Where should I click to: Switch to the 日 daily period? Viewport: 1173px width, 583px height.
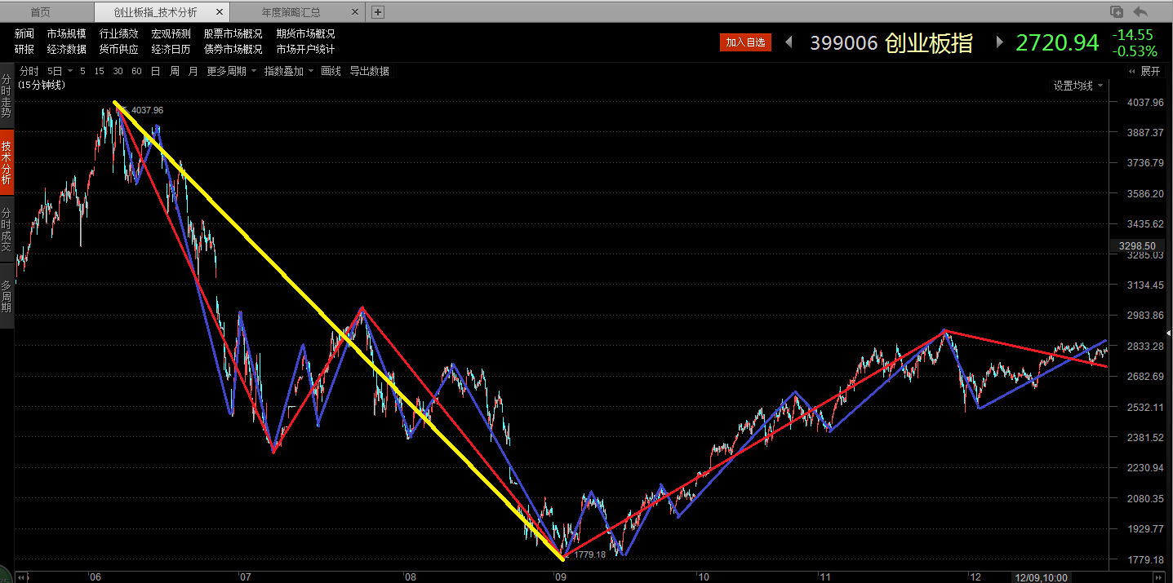click(155, 71)
